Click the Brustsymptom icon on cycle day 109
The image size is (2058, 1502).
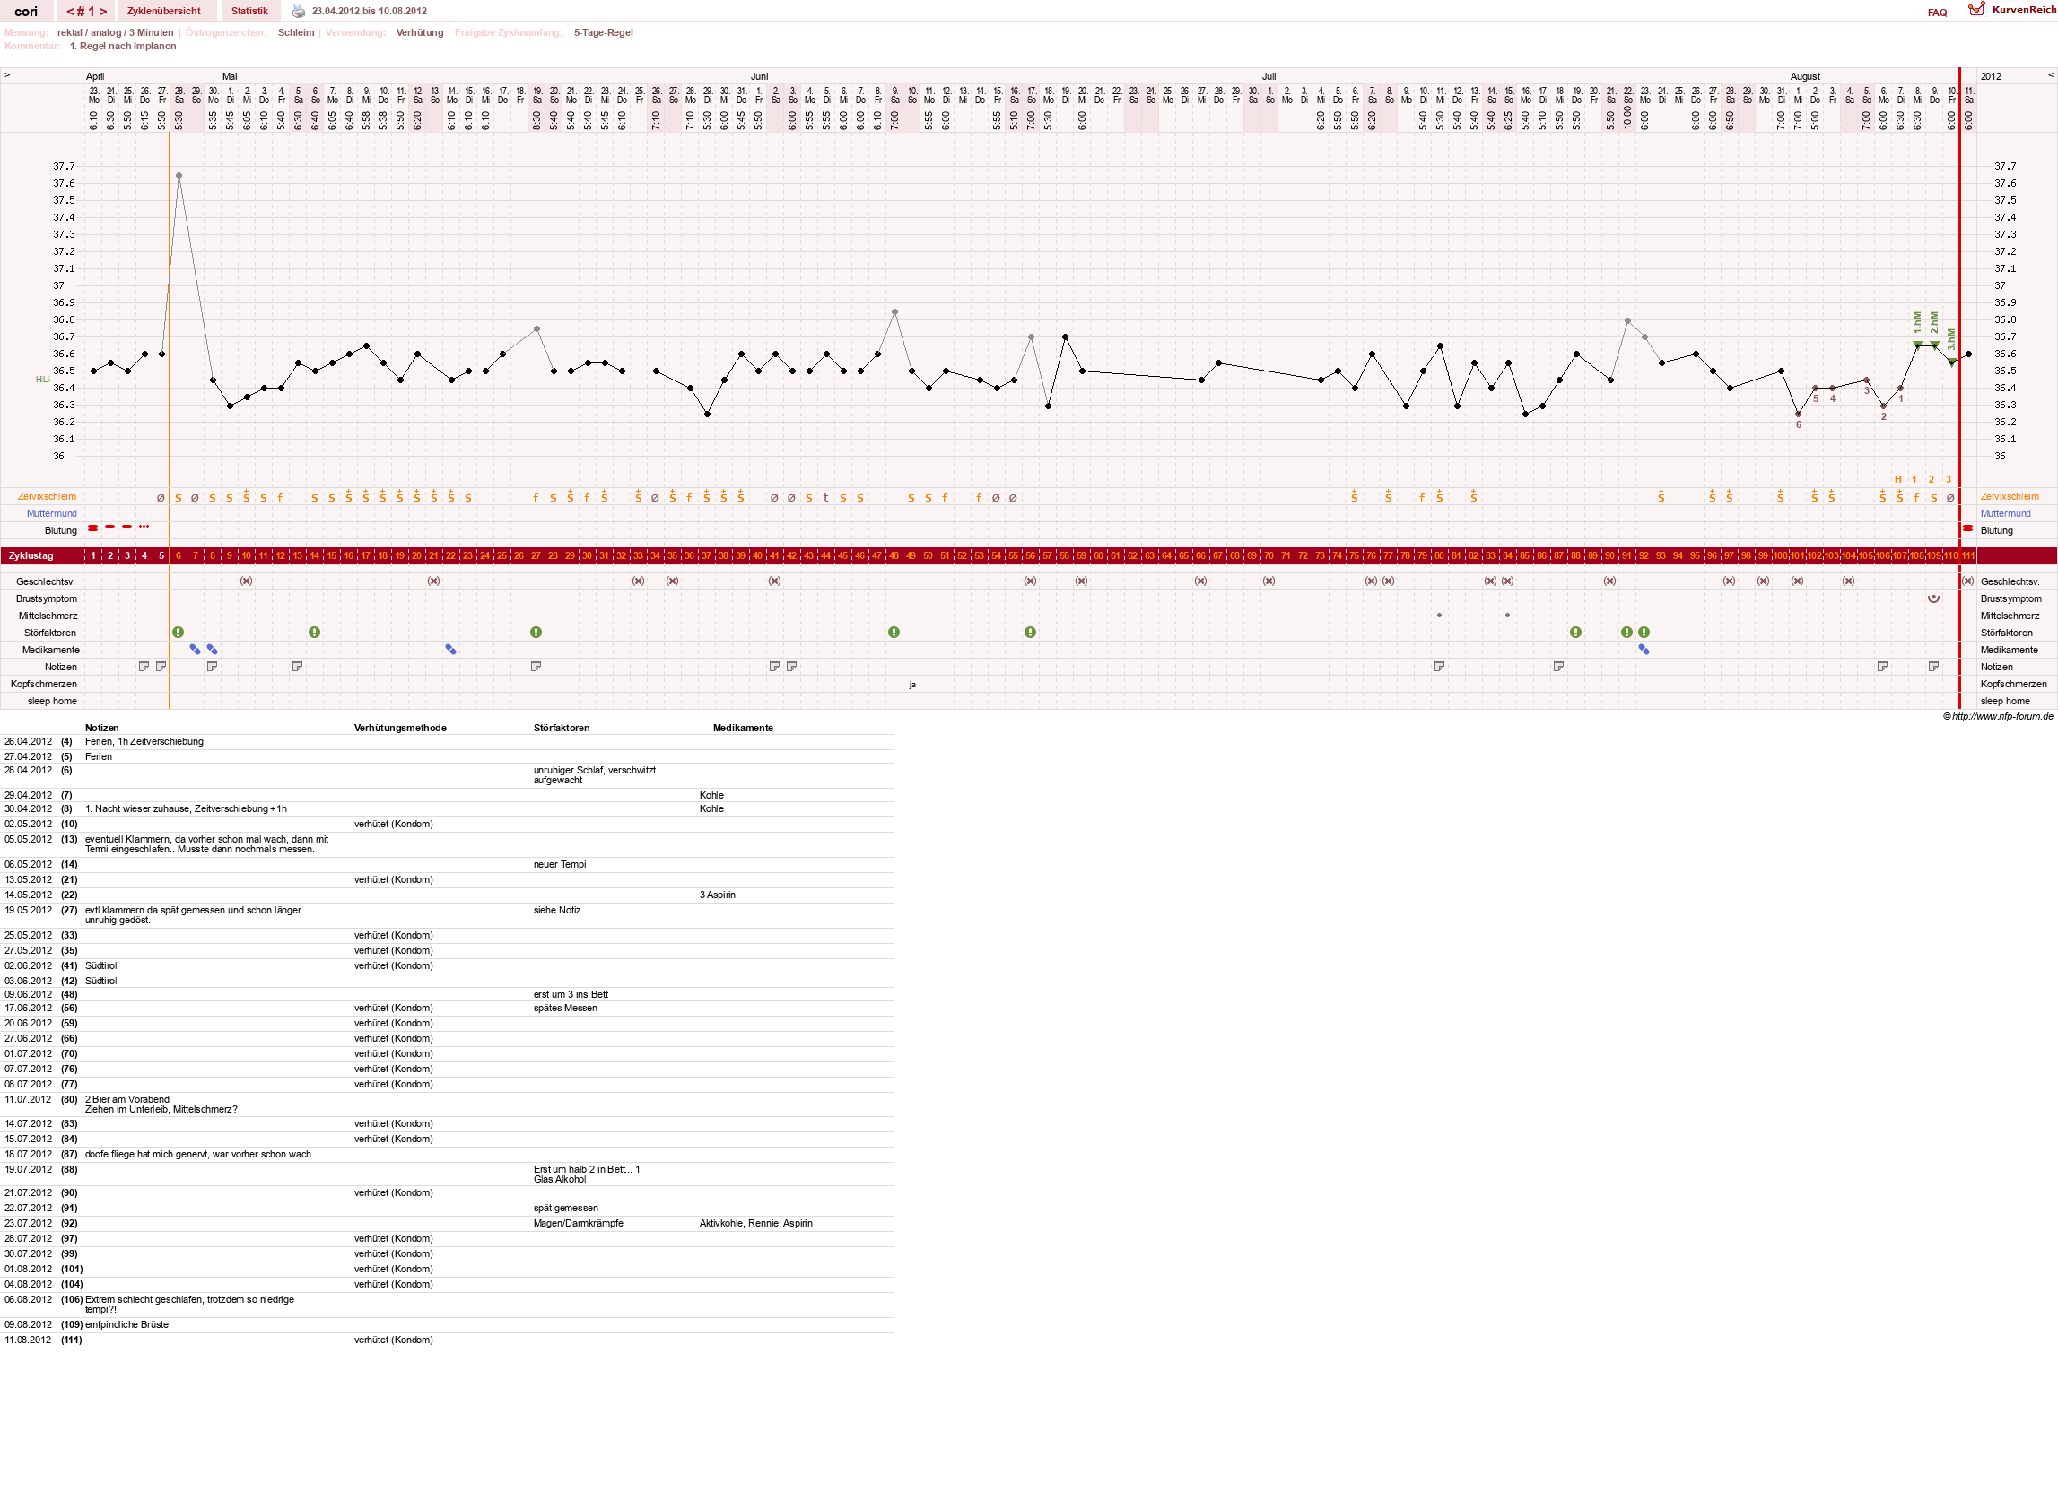(x=1933, y=598)
